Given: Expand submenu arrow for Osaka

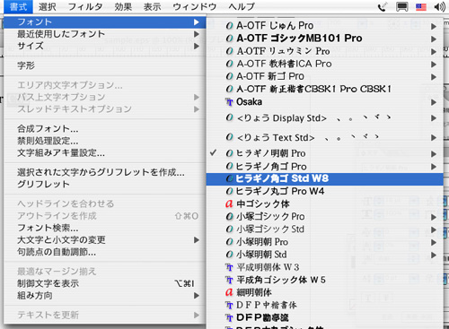Looking at the screenshot, I should tap(434, 102).
